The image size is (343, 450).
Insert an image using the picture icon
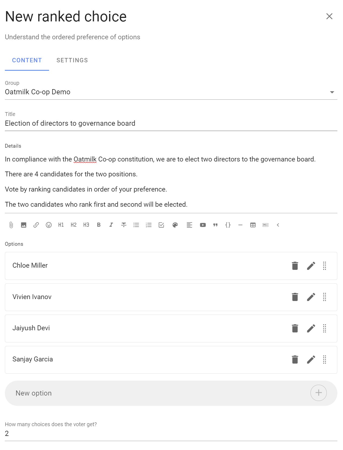click(x=24, y=225)
